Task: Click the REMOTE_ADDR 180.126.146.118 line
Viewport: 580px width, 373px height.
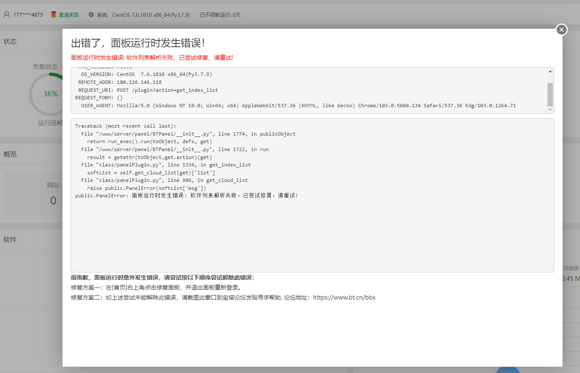Action: 120,82
